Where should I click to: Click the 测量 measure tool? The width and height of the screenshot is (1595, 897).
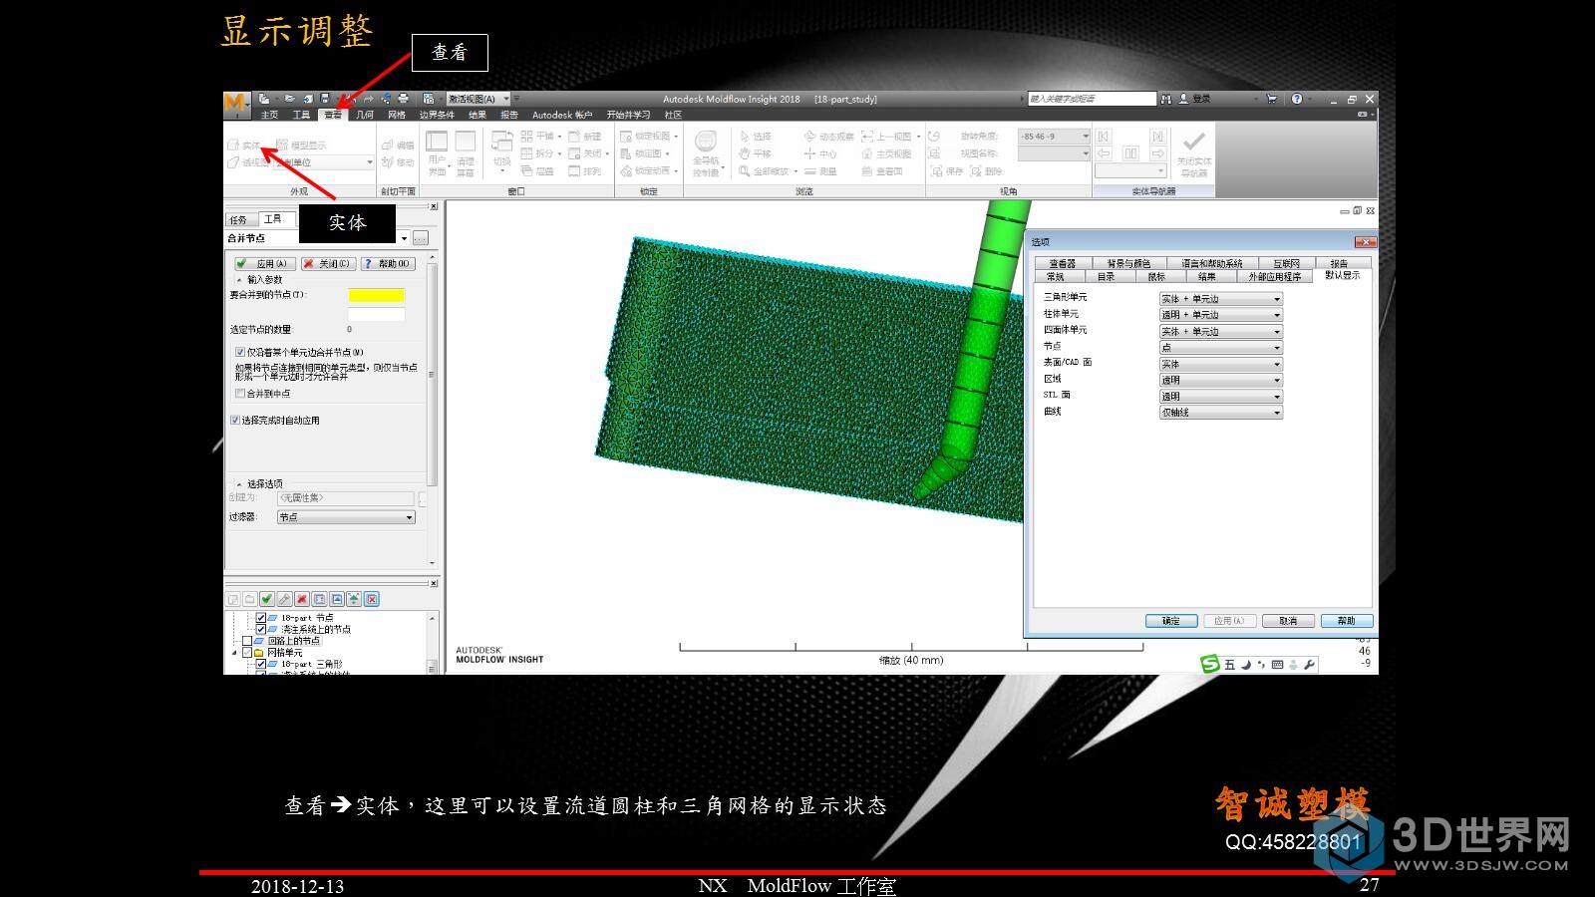[x=821, y=171]
